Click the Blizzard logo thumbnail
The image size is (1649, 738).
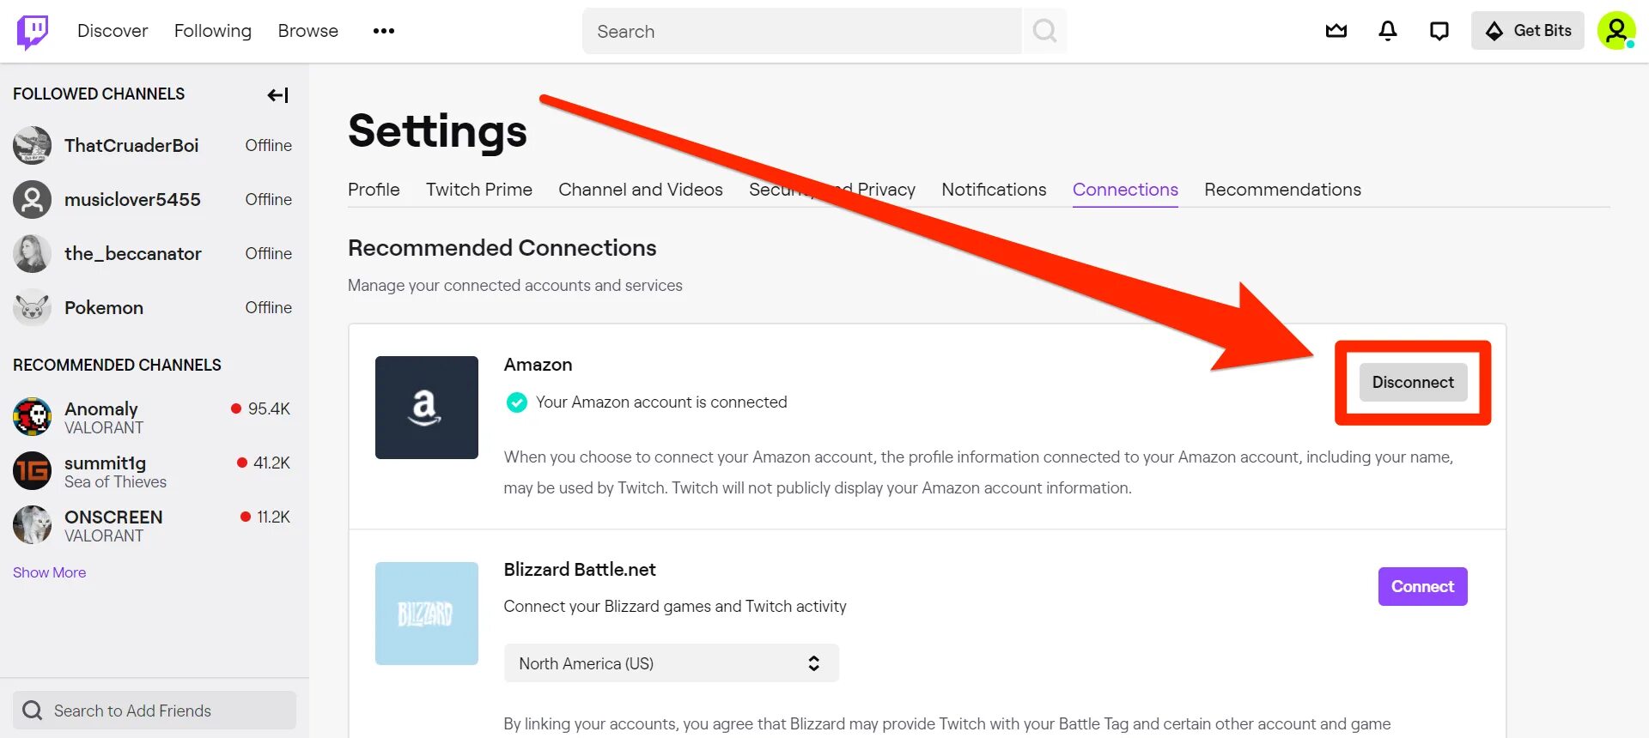[x=427, y=614]
